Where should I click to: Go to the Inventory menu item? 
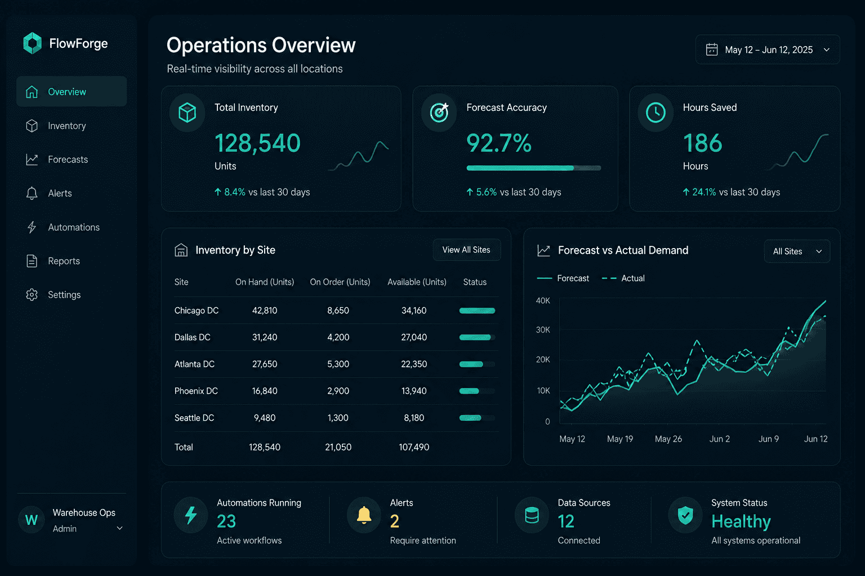click(72, 125)
